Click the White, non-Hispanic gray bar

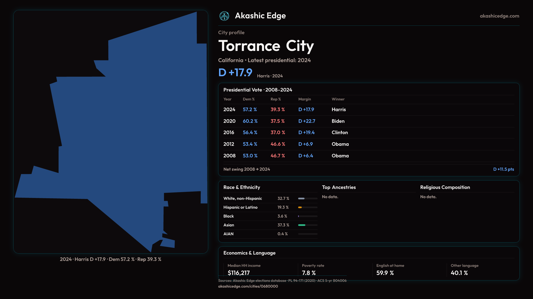tap(301, 199)
